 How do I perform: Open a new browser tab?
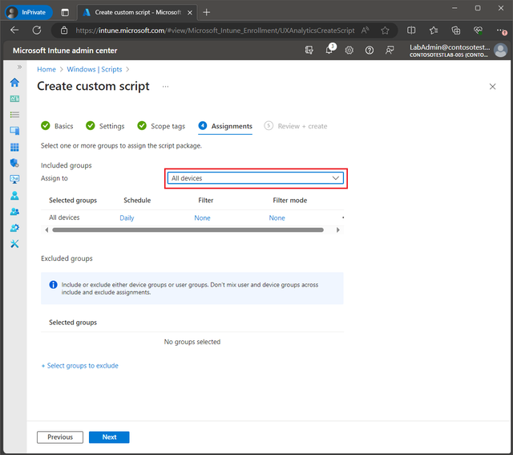(x=207, y=13)
